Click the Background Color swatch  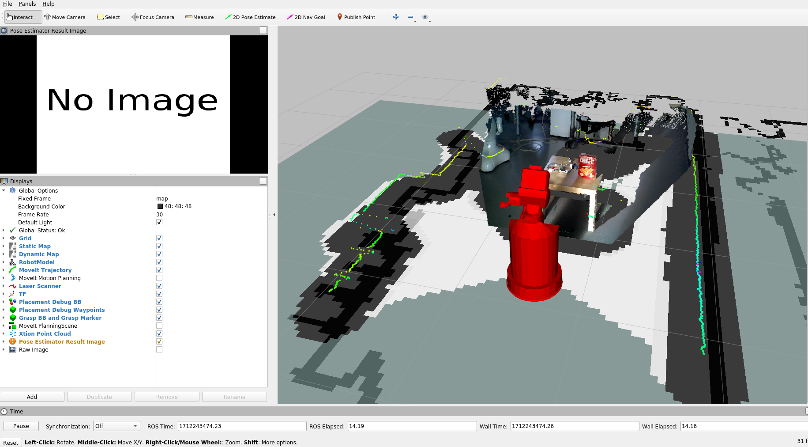coord(160,206)
